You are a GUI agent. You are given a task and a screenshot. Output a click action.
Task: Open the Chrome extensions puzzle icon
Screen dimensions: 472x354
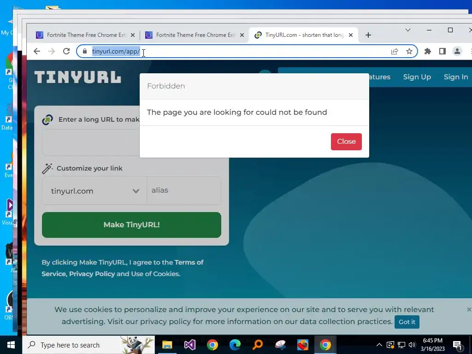(x=427, y=51)
